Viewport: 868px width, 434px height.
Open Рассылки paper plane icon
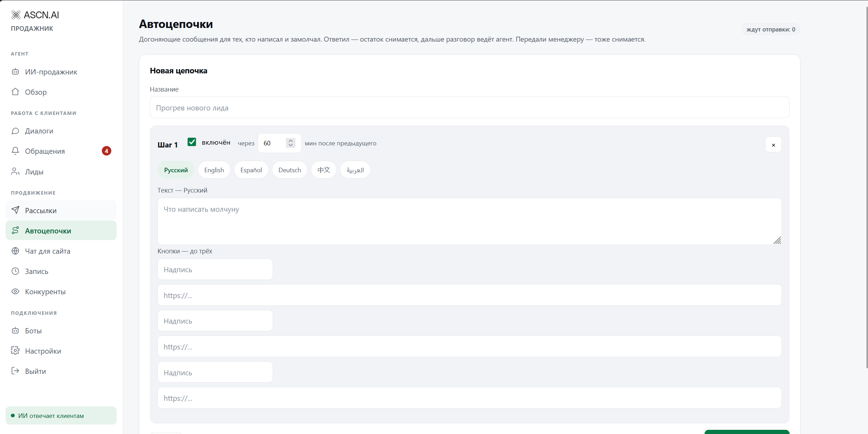pos(15,210)
